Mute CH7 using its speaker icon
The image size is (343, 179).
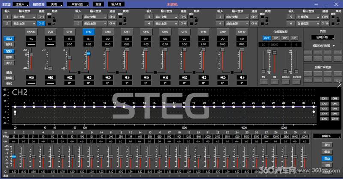[x=184, y=77]
